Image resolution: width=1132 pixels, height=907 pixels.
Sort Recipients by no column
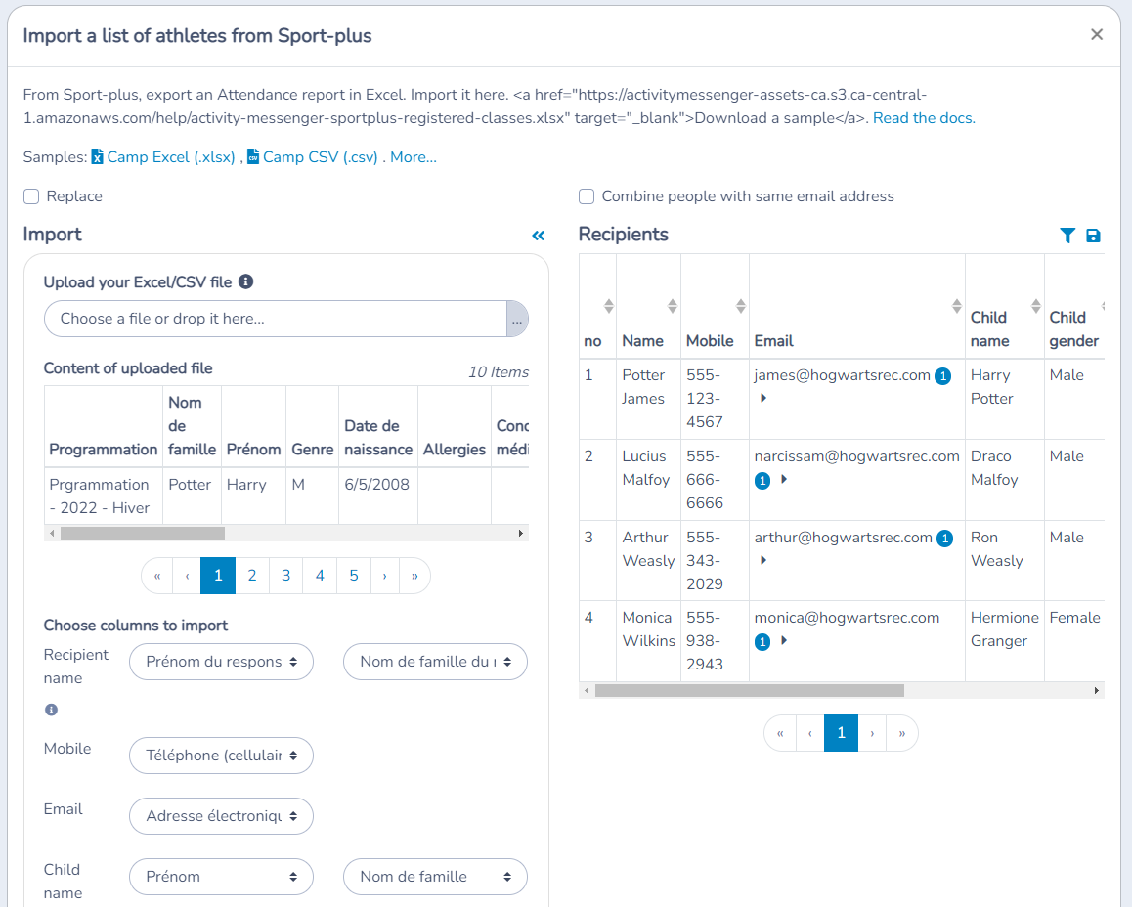point(609,306)
